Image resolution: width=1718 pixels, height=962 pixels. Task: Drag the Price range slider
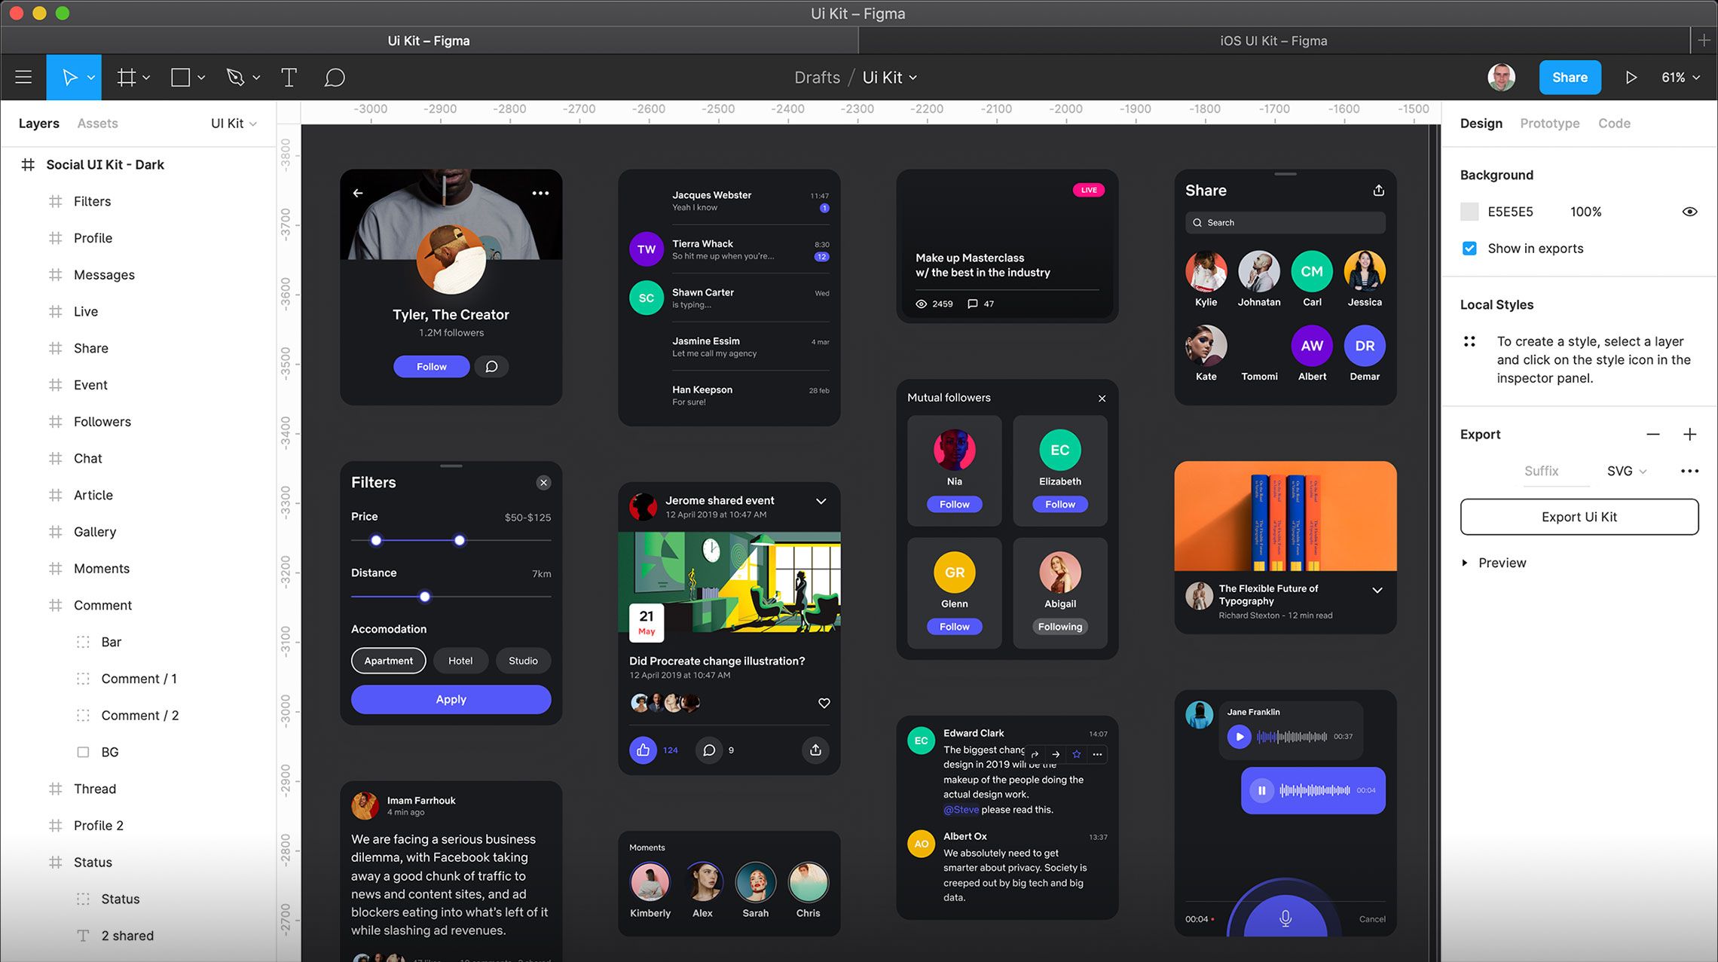[x=460, y=541]
